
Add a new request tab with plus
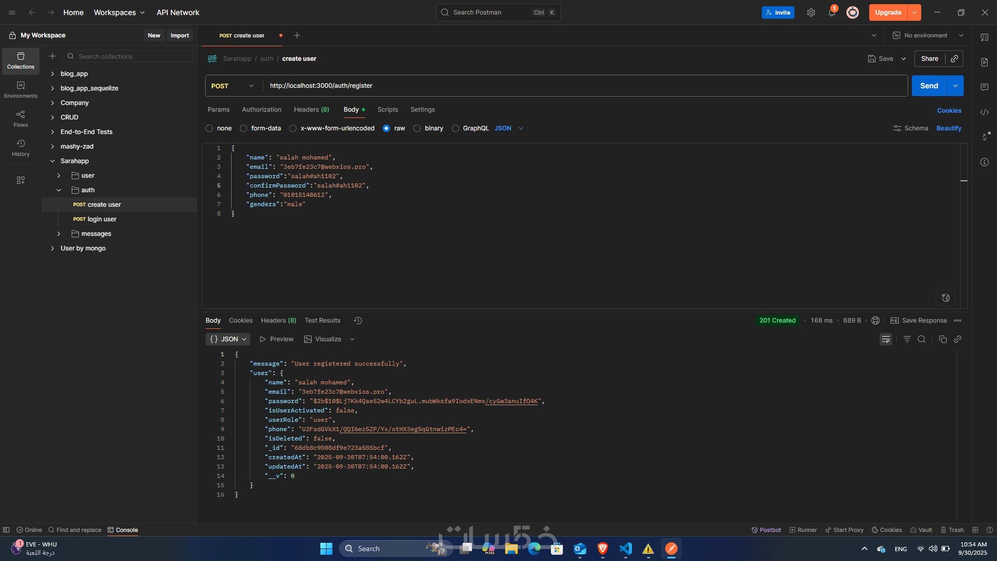(297, 35)
